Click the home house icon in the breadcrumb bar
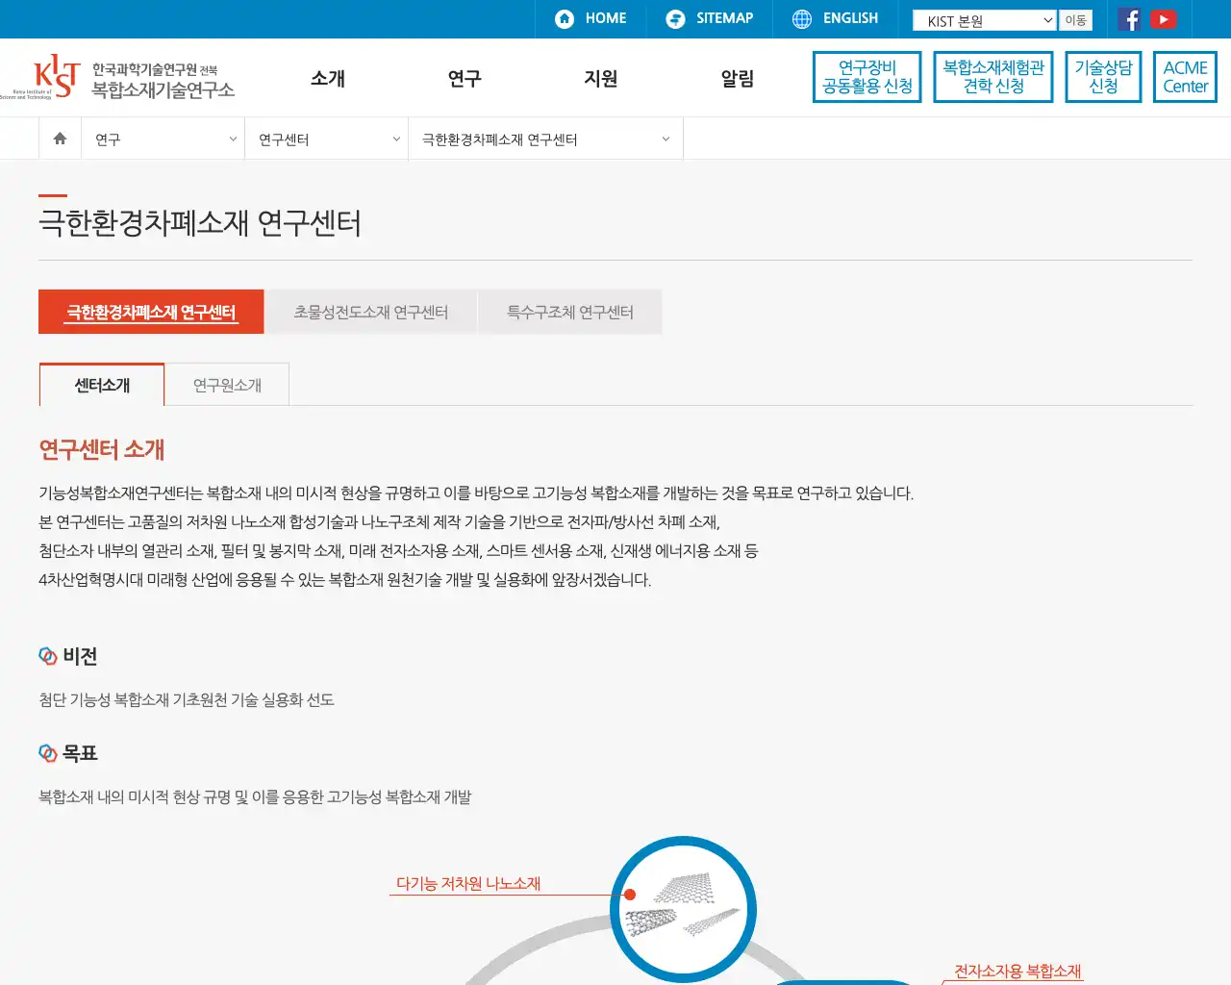The height and width of the screenshot is (985, 1231). [x=60, y=139]
